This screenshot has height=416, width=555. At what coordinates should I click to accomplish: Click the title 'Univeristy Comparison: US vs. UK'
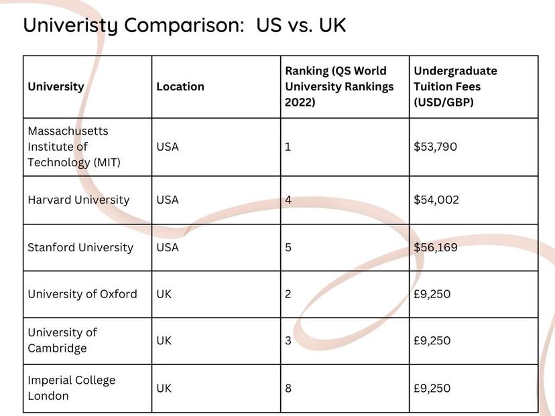tap(184, 25)
